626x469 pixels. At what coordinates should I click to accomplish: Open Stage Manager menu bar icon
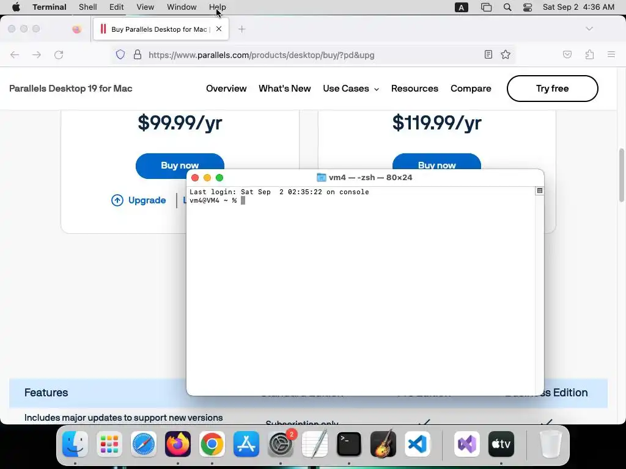click(x=486, y=7)
